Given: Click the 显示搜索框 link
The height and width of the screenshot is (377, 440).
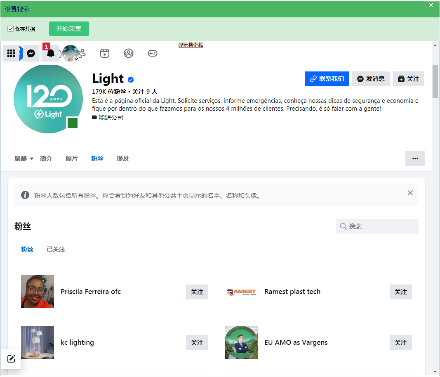Looking at the screenshot, I should [191, 45].
